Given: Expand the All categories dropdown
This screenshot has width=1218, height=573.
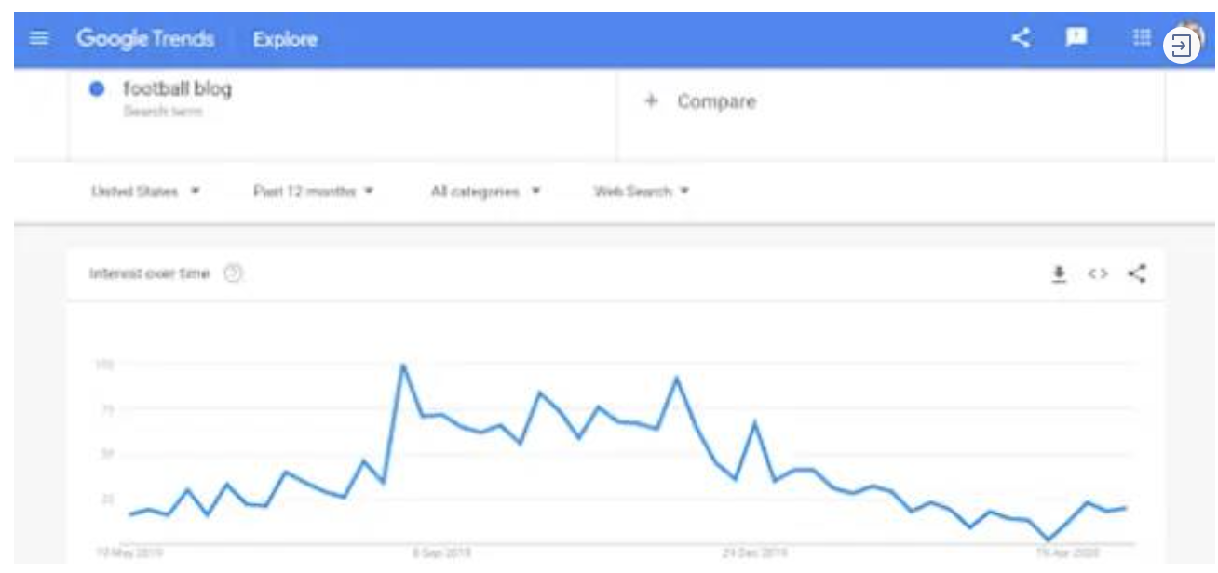Looking at the screenshot, I should (x=485, y=192).
